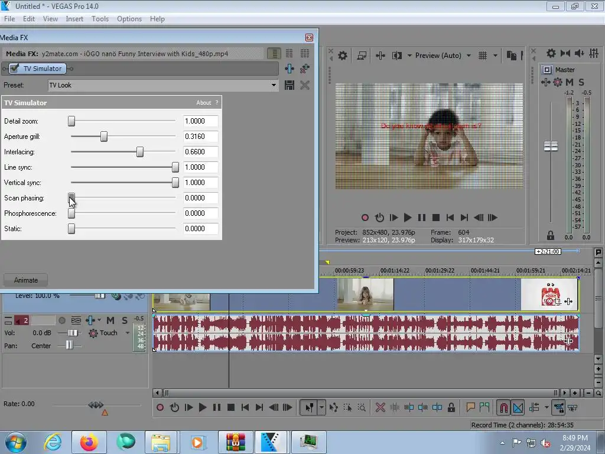Click the Animate button

(26, 280)
